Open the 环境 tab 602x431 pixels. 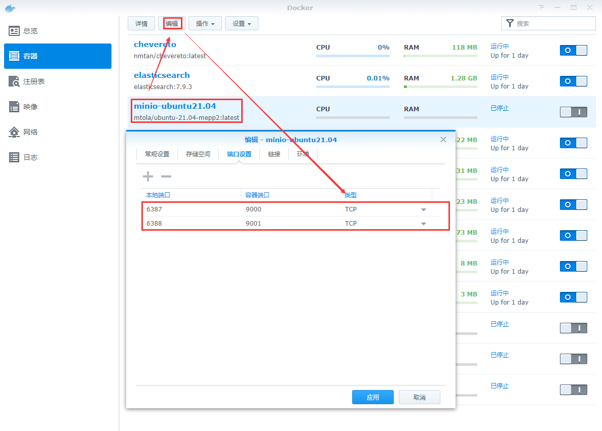pos(303,154)
